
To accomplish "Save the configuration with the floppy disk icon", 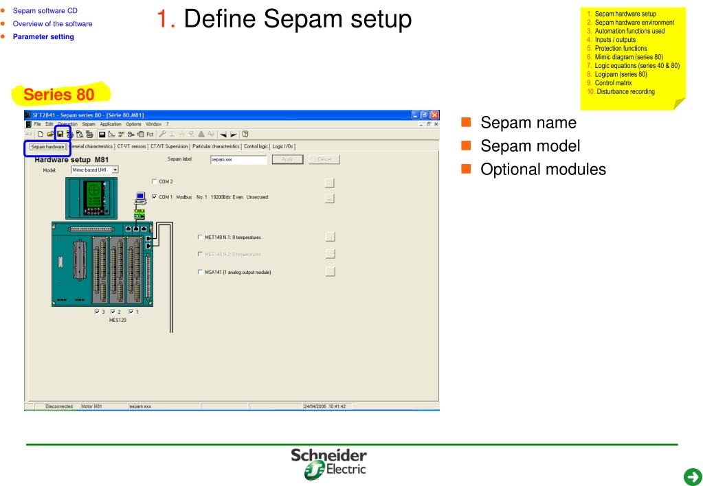I will pyautogui.click(x=60, y=134).
